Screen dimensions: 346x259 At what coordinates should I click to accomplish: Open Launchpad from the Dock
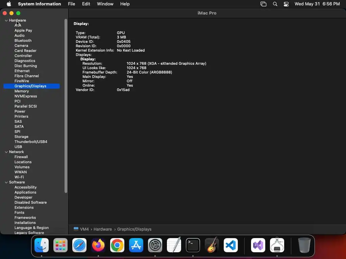60,245
